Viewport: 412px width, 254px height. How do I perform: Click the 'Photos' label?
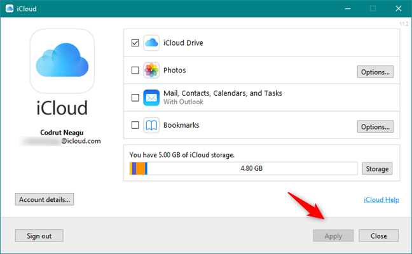174,70
